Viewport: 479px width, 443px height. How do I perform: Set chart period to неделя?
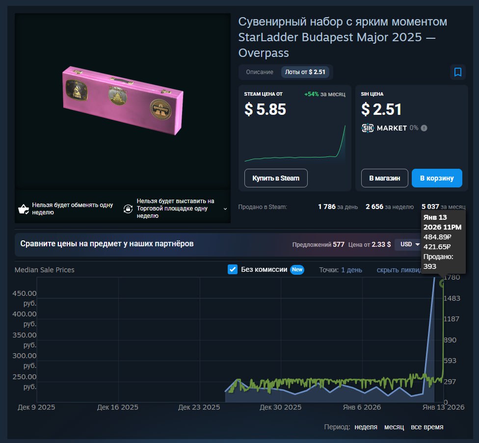pos(366,427)
